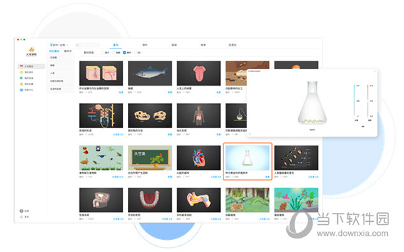The height and width of the screenshot is (252, 404).
Task: Open the ear structure thumbnail
Action: [199, 200]
